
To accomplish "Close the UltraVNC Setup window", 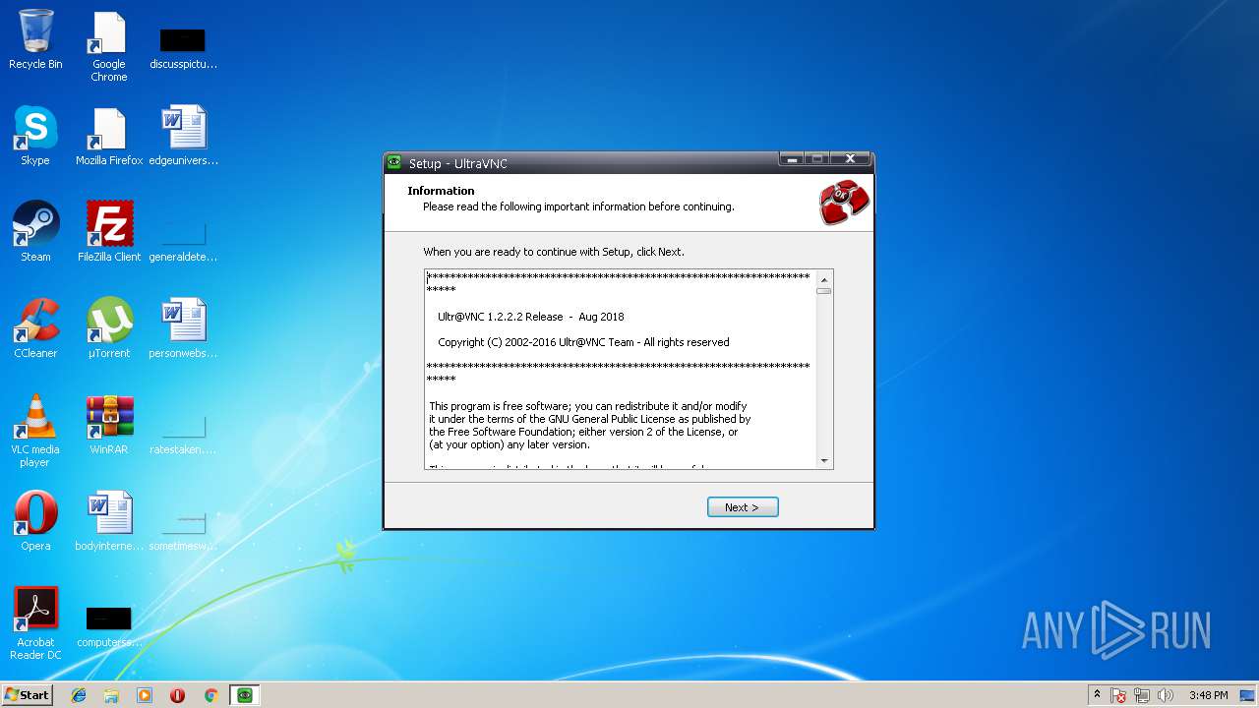I will click(x=850, y=159).
